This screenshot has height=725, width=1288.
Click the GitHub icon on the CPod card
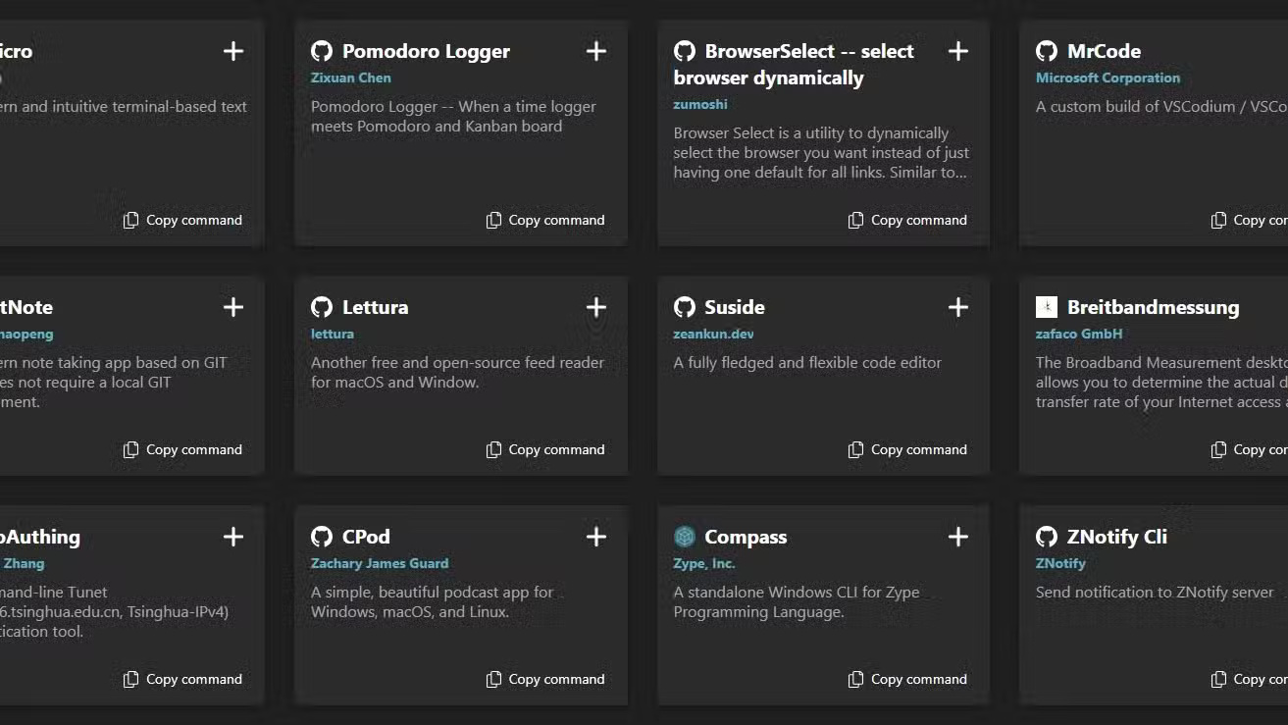[322, 537]
